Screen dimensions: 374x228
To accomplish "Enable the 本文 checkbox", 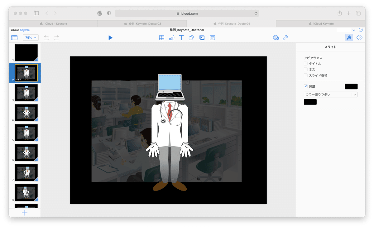I will (x=305, y=70).
